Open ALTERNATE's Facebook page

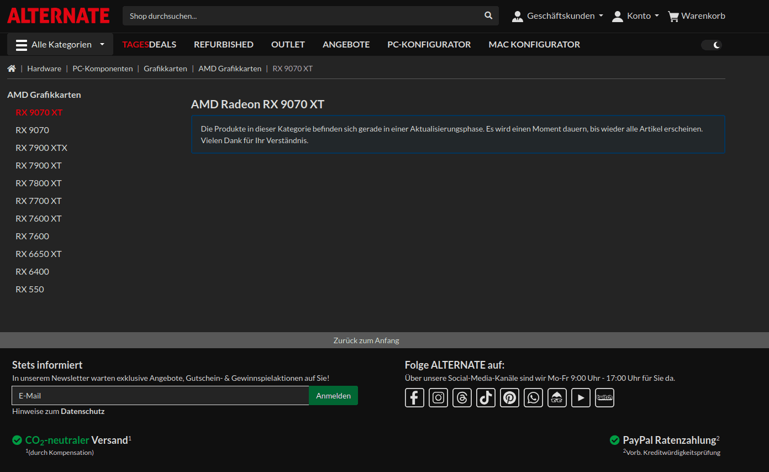point(414,397)
